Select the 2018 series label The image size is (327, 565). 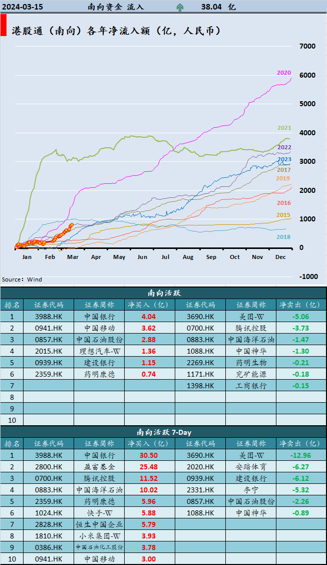click(x=284, y=237)
